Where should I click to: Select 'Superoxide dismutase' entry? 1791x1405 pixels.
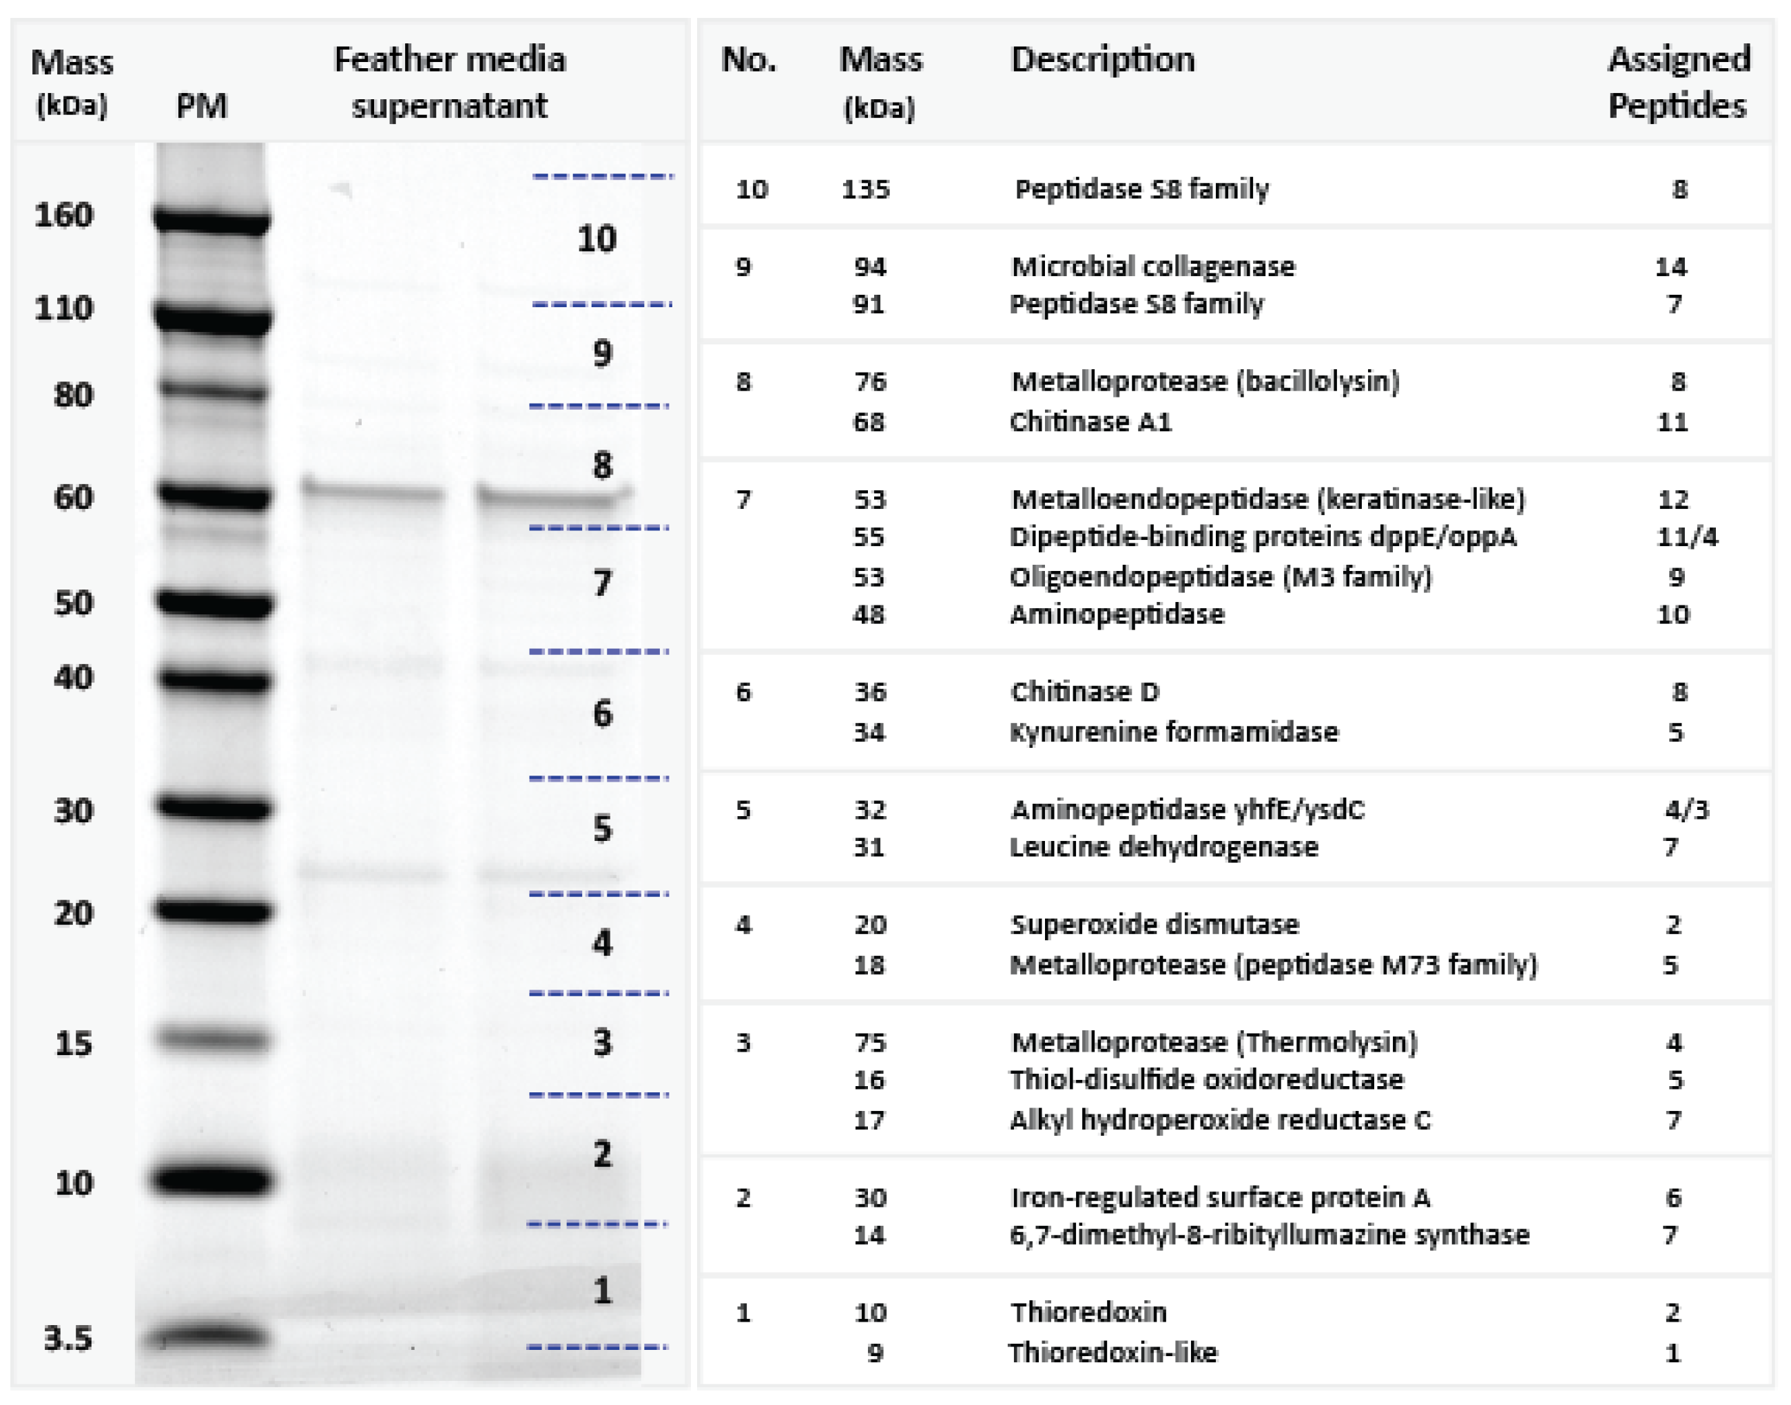[x=1155, y=924]
